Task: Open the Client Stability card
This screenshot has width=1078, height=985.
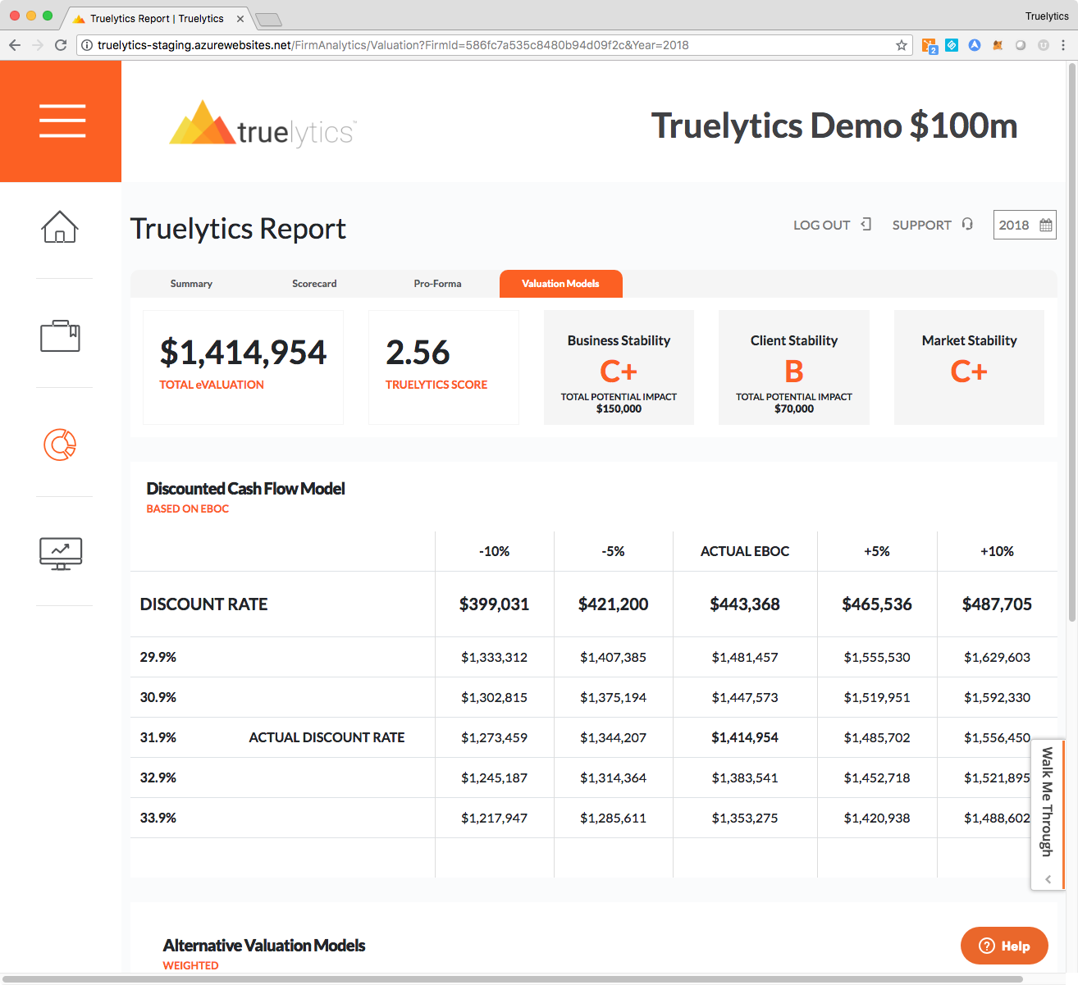Action: click(794, 367)
